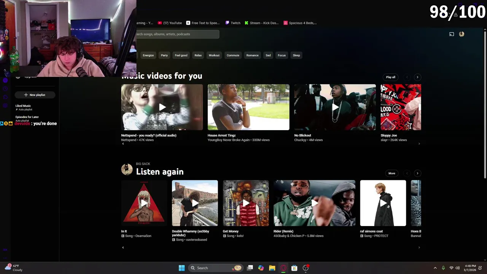This screenshot has height=274, width=487.
Task: Play the 'Get Money' song
Action: 246,203
